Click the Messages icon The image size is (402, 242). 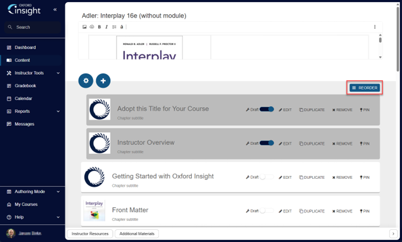9,124
